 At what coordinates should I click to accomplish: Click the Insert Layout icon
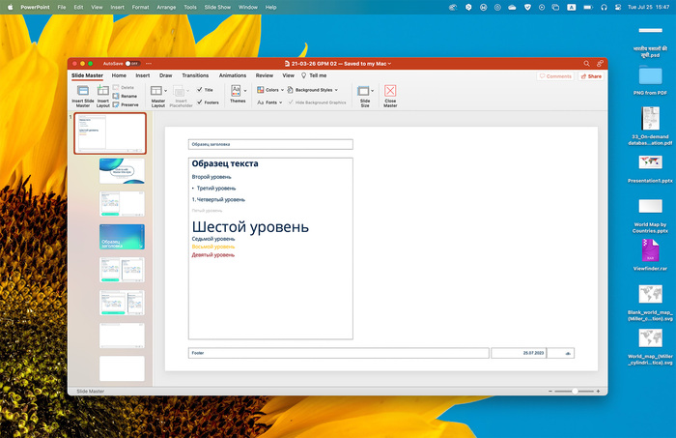(102, 91)
